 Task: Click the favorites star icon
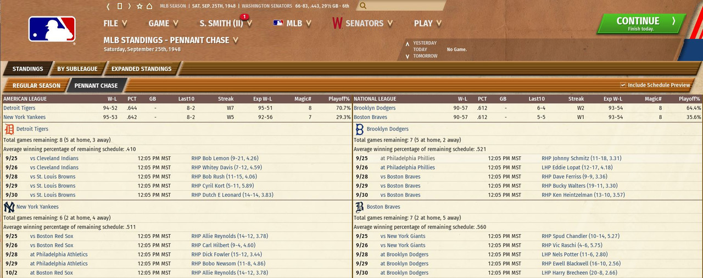(x=140, y=6)
